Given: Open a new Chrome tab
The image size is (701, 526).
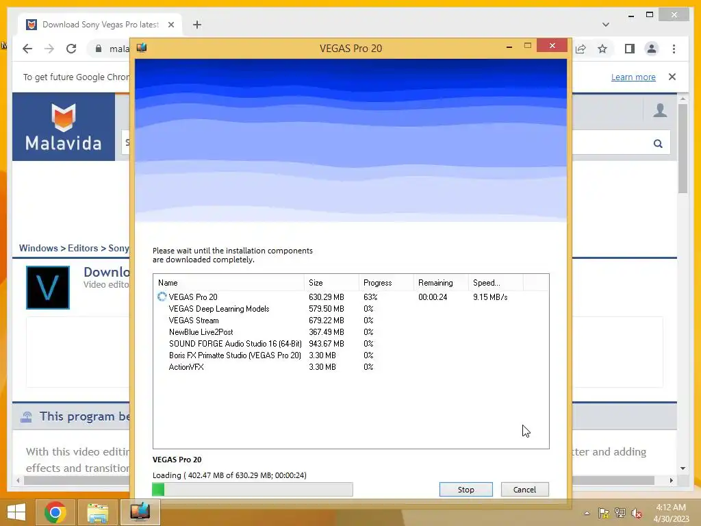Looking at the screenshot, I should pos(197,25).
